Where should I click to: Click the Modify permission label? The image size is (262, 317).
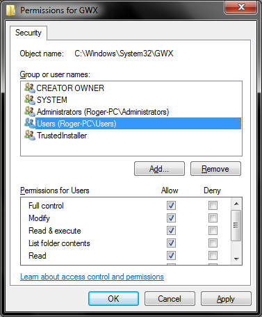[39, 218]
